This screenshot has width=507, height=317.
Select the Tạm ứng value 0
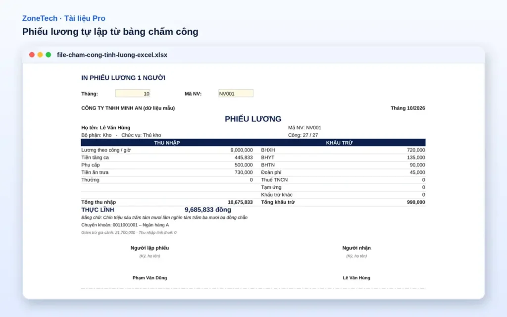[424, 187]
